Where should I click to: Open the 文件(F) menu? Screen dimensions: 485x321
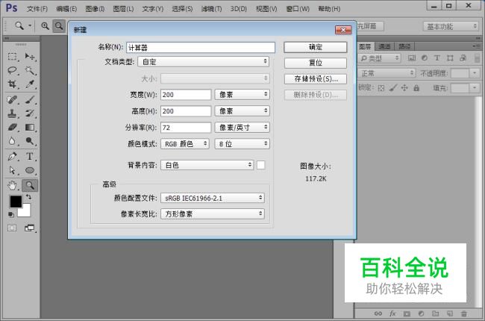point(37,9)
